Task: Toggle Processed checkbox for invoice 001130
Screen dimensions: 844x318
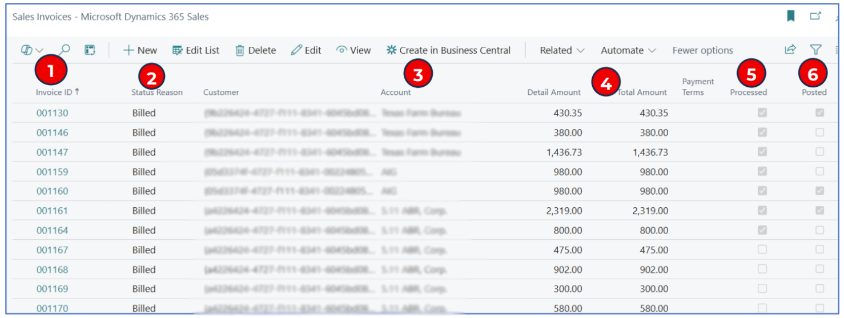Action: pyautogui.click(x=762, y=113)
